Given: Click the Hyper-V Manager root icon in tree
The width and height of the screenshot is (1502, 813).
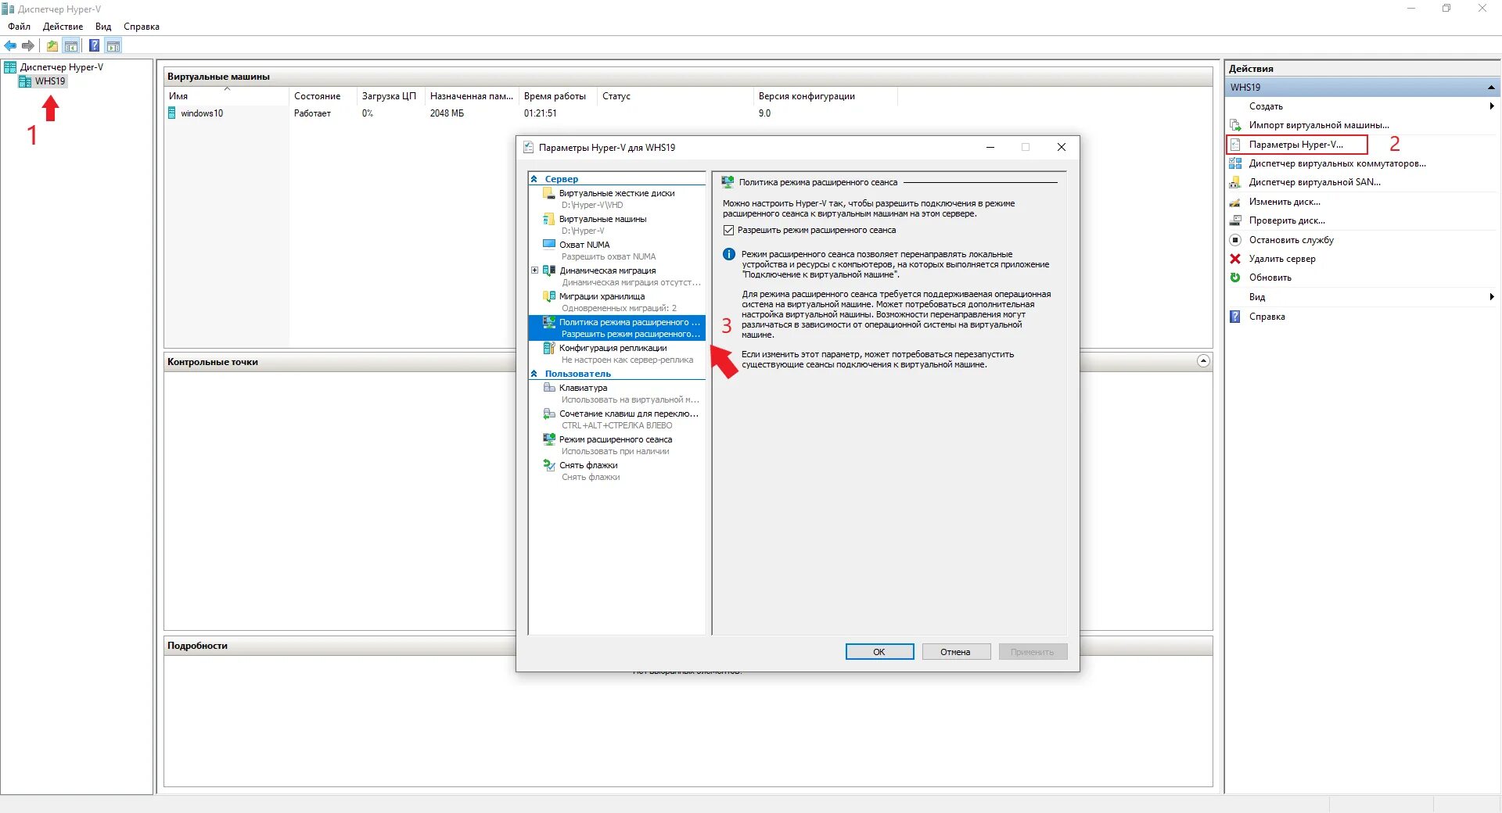Looking at the screenshot, I should (x=10, y=67).
